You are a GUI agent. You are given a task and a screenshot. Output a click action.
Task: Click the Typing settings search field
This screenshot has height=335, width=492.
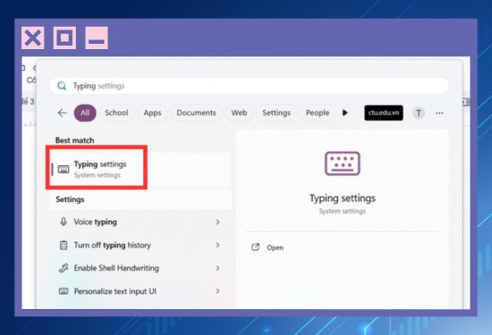pyautogui.click(x=250, y=86)
